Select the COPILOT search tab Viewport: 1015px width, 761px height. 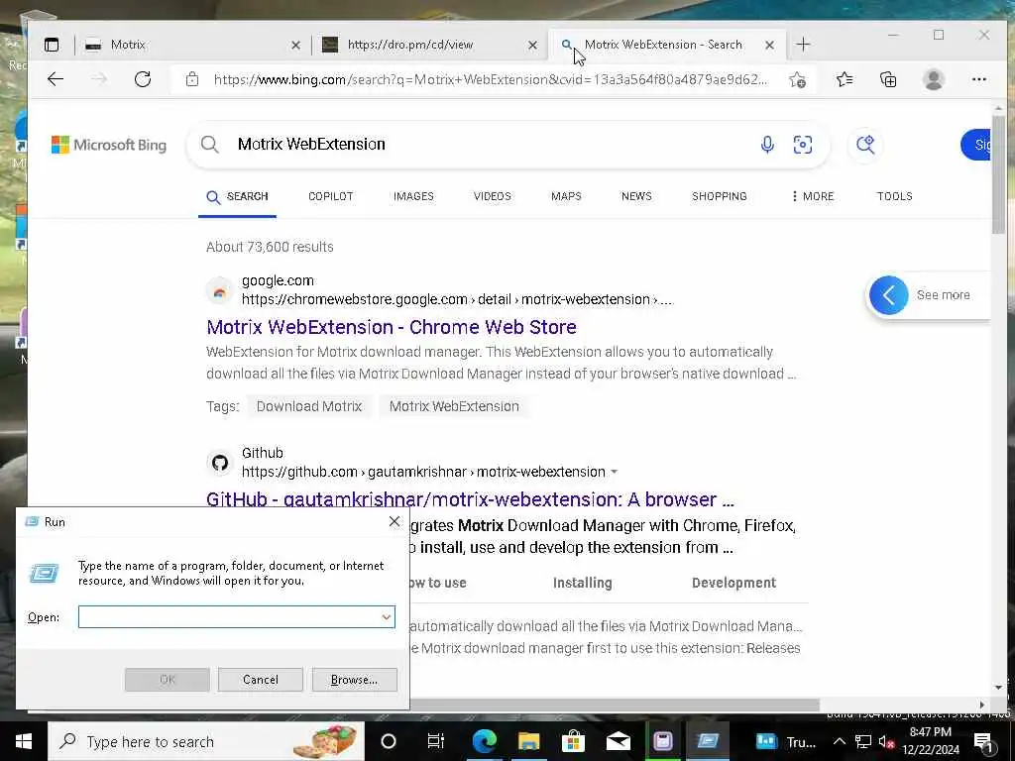click(x=331, y=196)
